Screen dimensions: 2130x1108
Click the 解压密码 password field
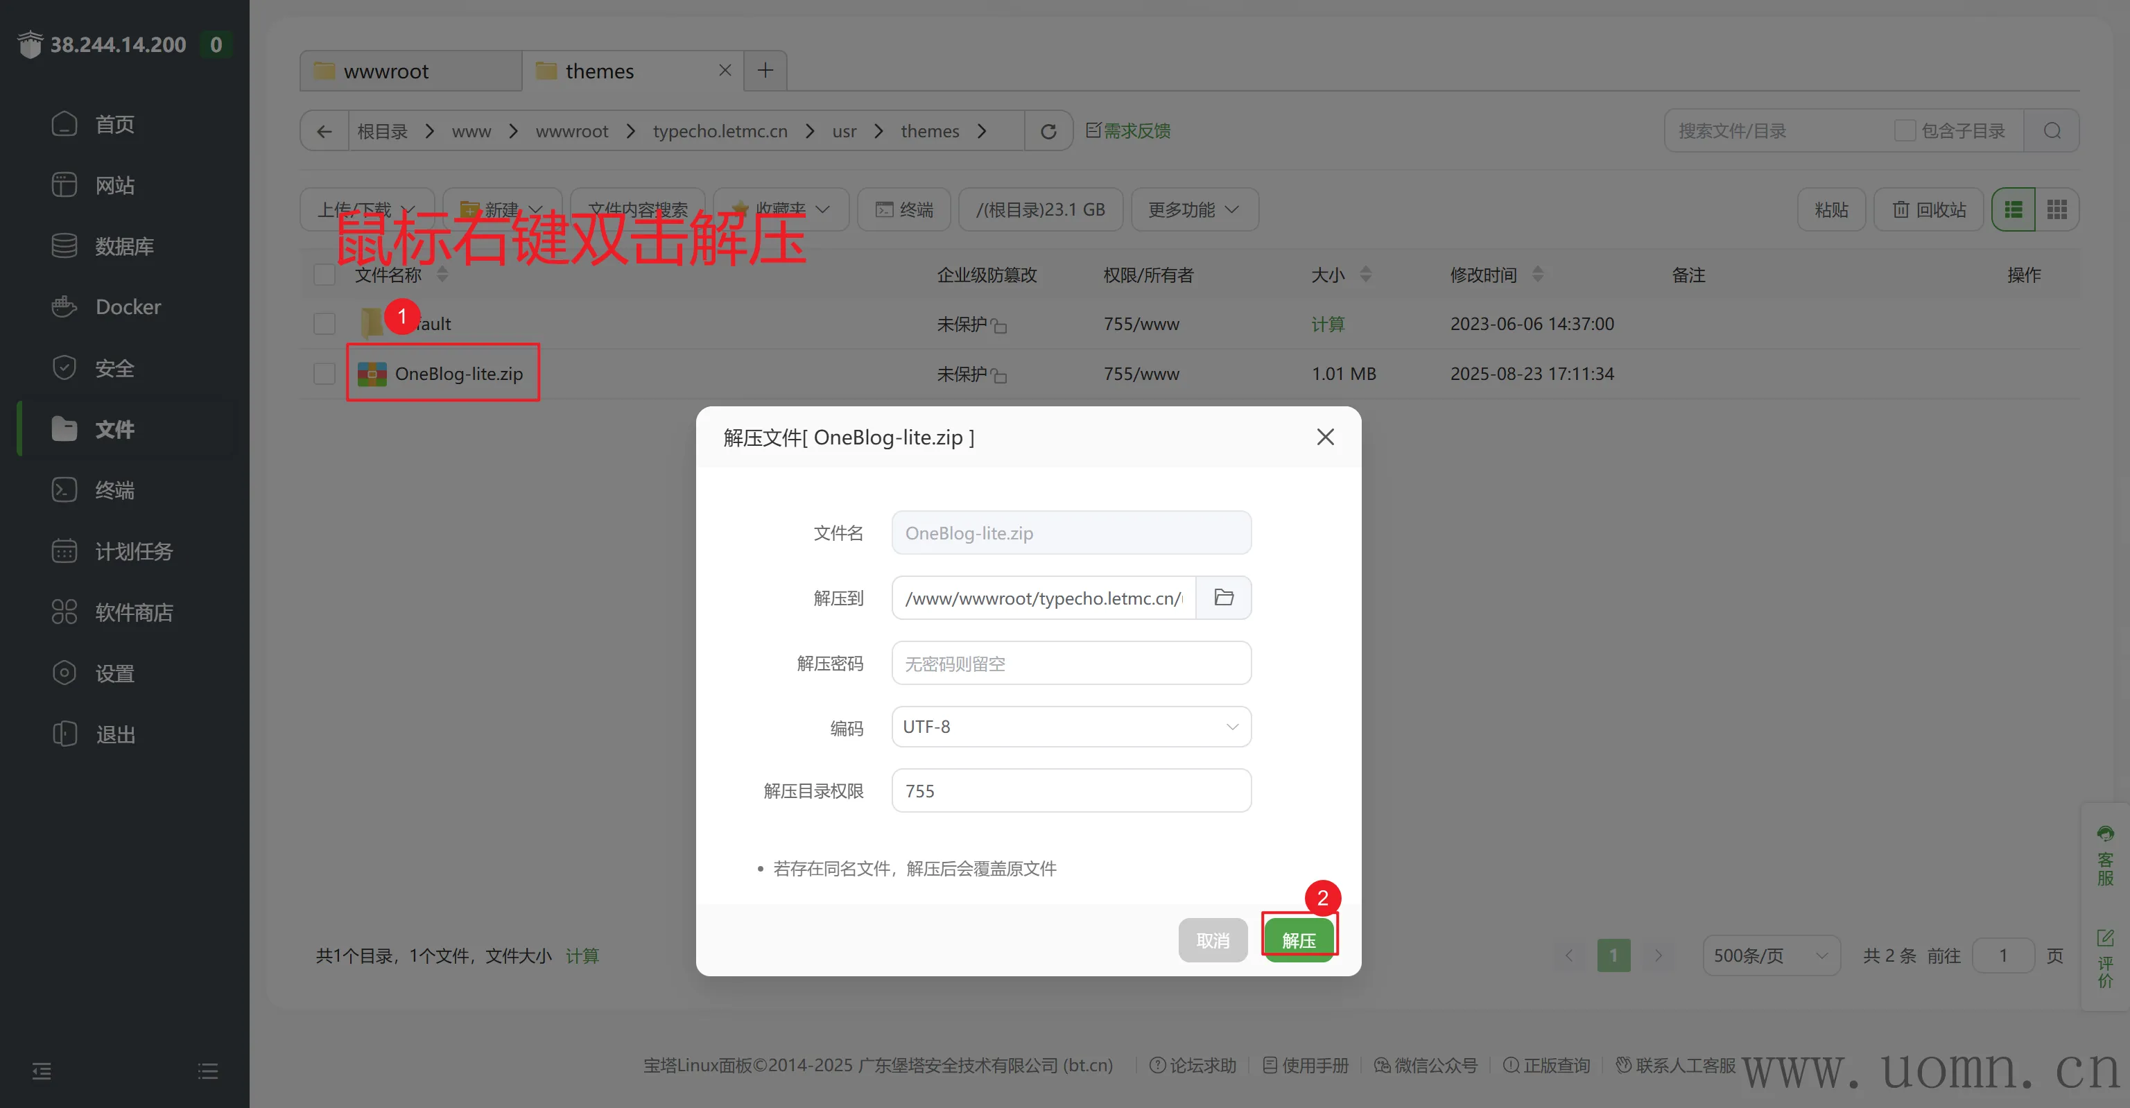(x=1071, y=663)
